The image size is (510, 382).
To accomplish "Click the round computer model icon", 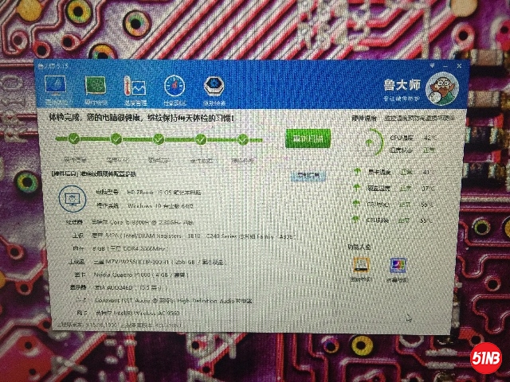I will (73, 198).
